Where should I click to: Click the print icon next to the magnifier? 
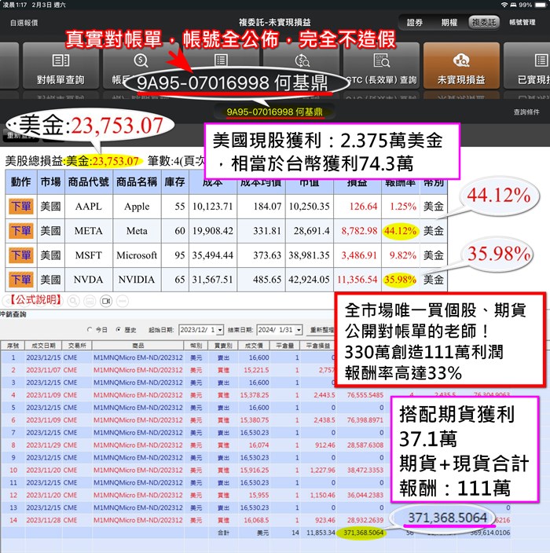89,300
